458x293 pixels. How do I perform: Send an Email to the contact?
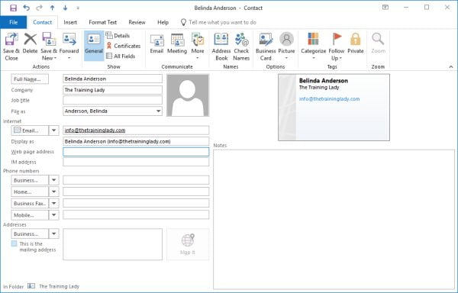(x=156, y=43)
